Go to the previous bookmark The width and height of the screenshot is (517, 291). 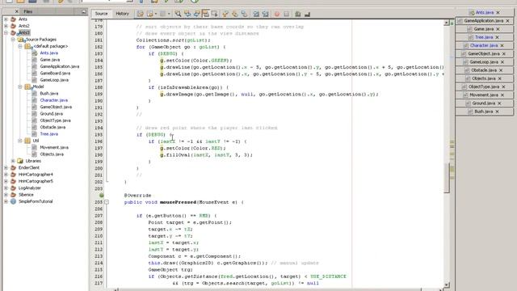click(225, 14)
